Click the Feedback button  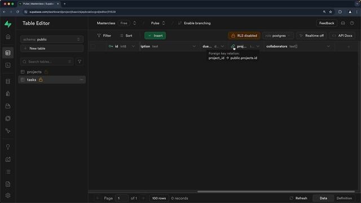[x=327, y=23]
